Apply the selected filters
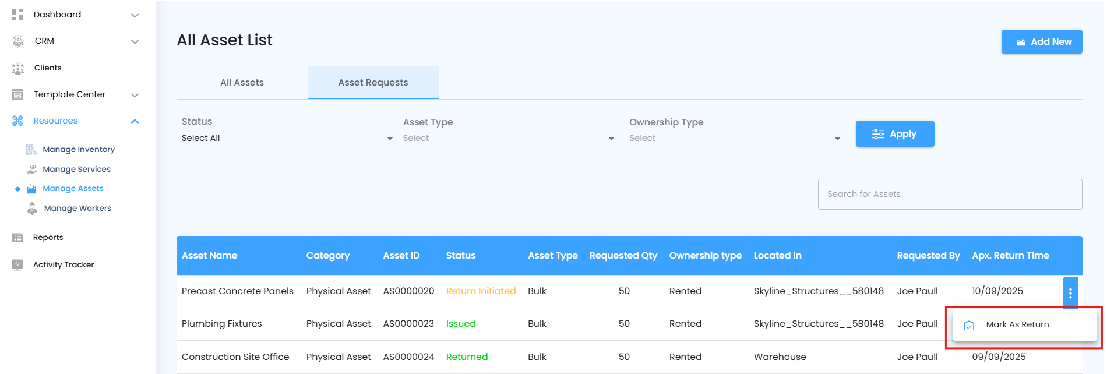 pyautogui.click(x=895, y=134)
